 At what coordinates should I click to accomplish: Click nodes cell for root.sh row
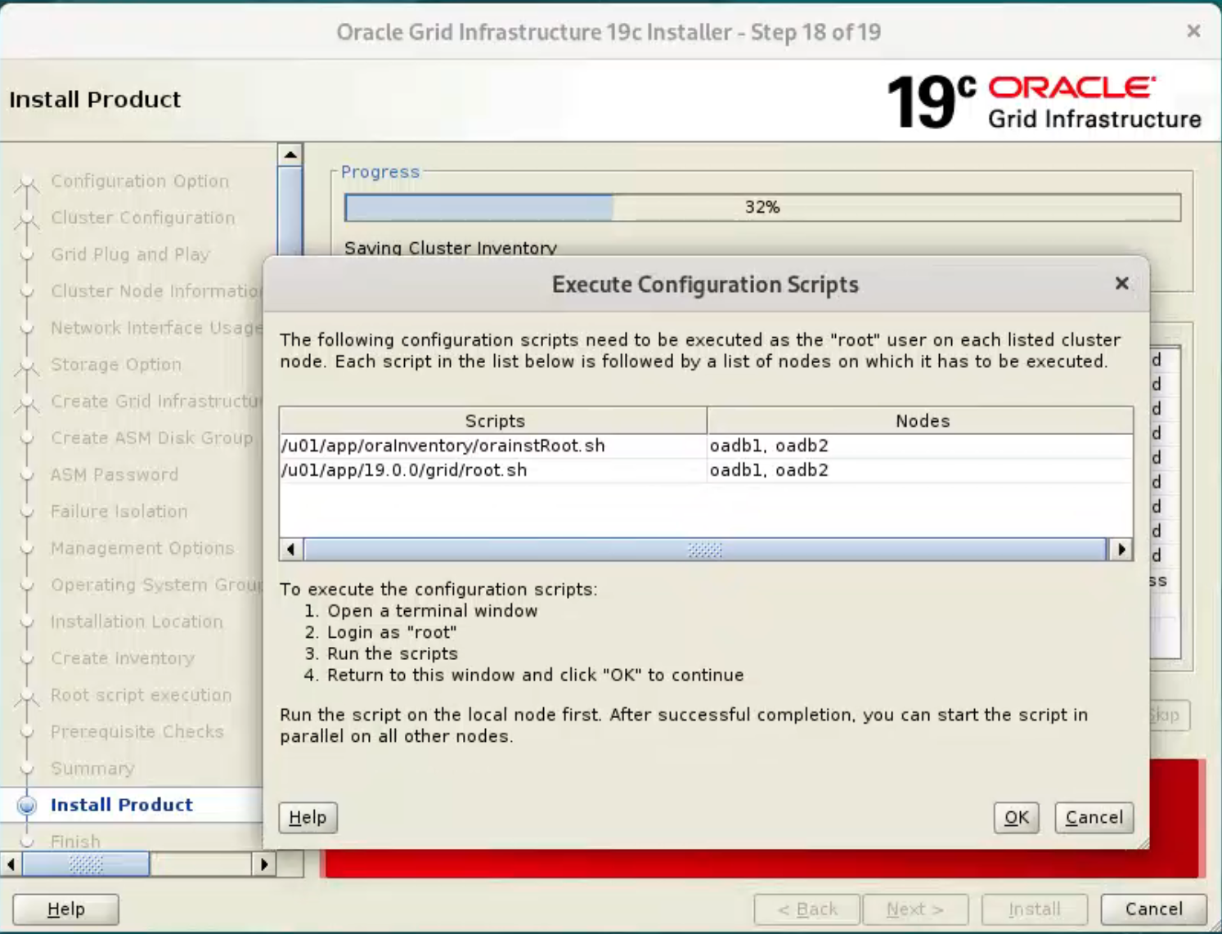tap(920, 470)
